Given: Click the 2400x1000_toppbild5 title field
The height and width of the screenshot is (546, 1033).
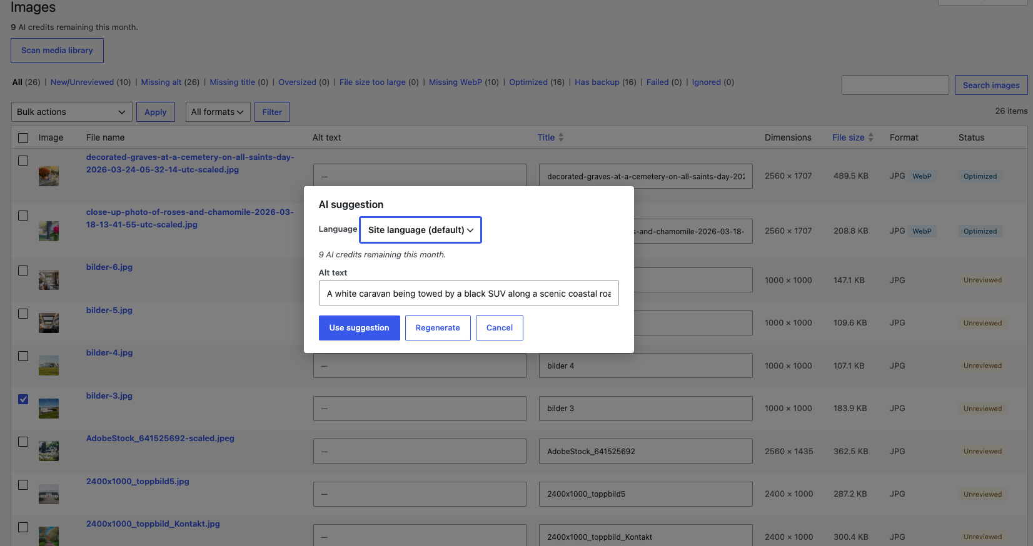Looking at the screenshot, I should pyautogui.click(x=646, y=494).
